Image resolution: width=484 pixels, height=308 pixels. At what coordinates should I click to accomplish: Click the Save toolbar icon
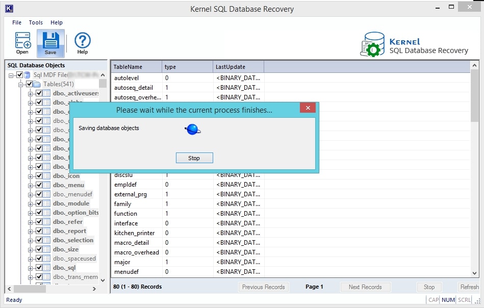(x=50, y=43)
